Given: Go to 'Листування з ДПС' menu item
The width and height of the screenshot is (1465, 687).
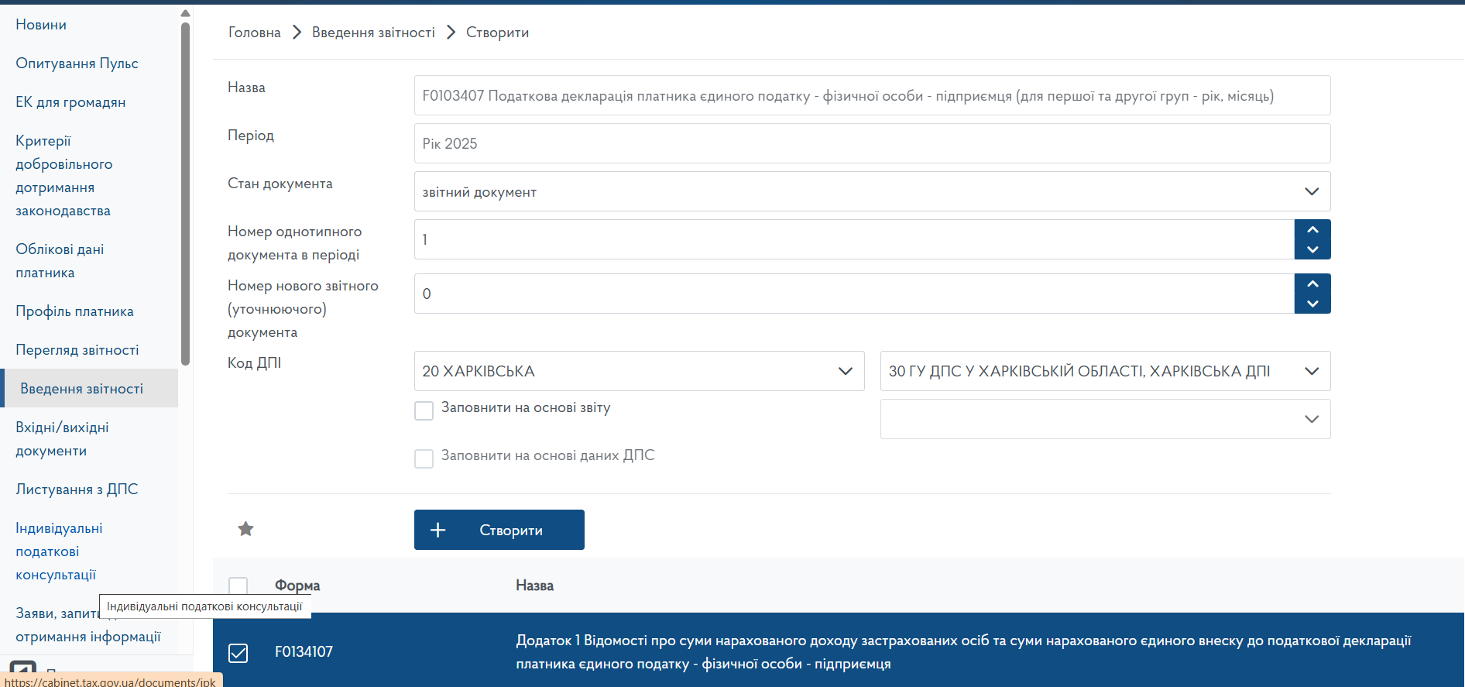Looking at the screenshot, I should [x=77, y=489].
